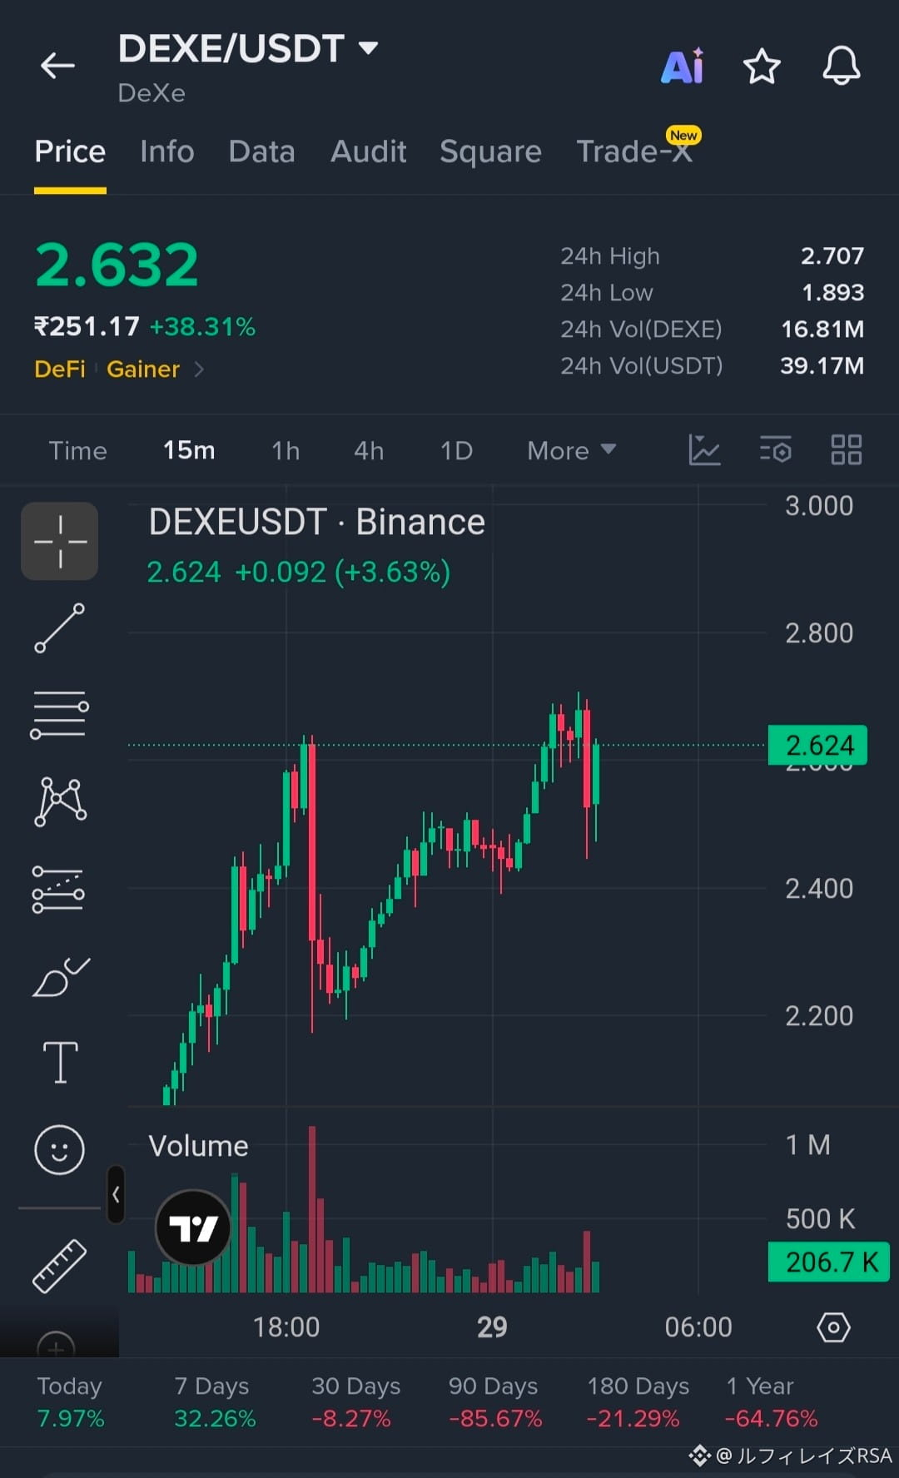The image size is (899, 1478).
Task: Open chart display settings icon
Action: click(x=775, y=450)
